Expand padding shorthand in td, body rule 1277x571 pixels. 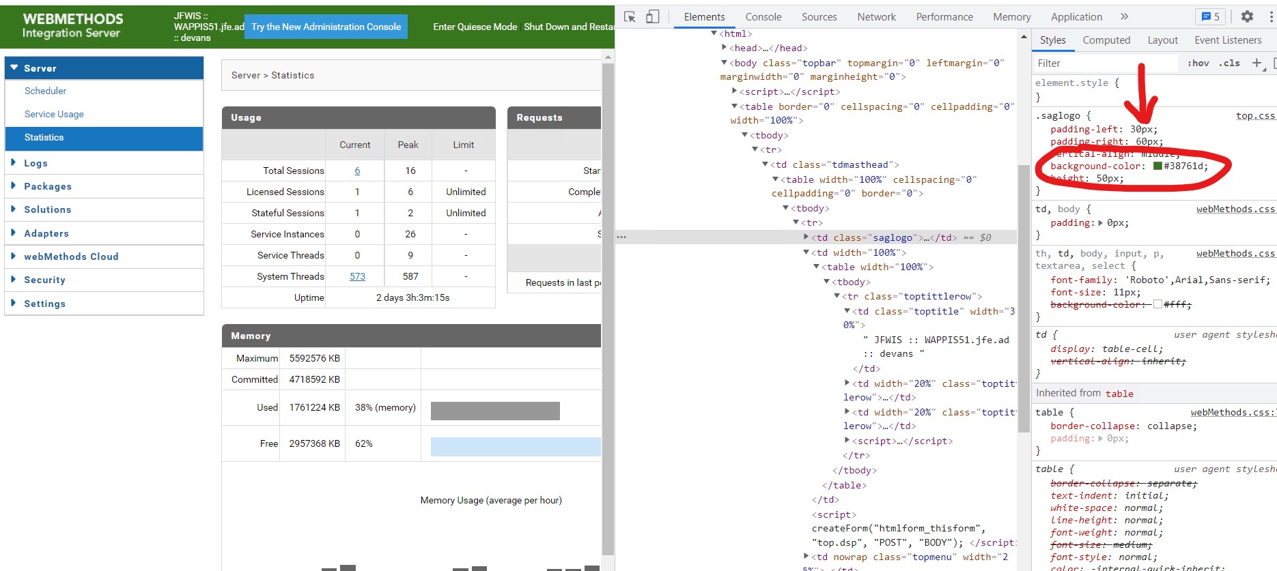[1100, 223]
